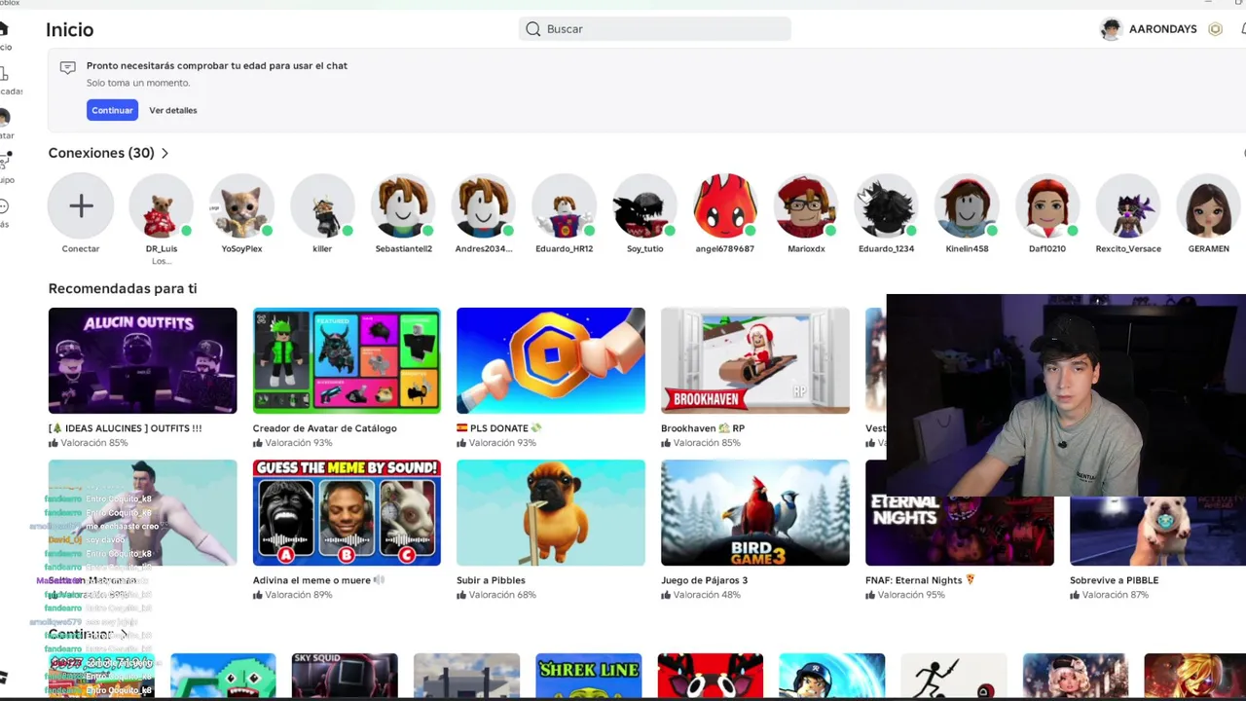Screen dimensions: 1246x701
Task: Open the Shrek Line game tile
Action: [589, 676]
